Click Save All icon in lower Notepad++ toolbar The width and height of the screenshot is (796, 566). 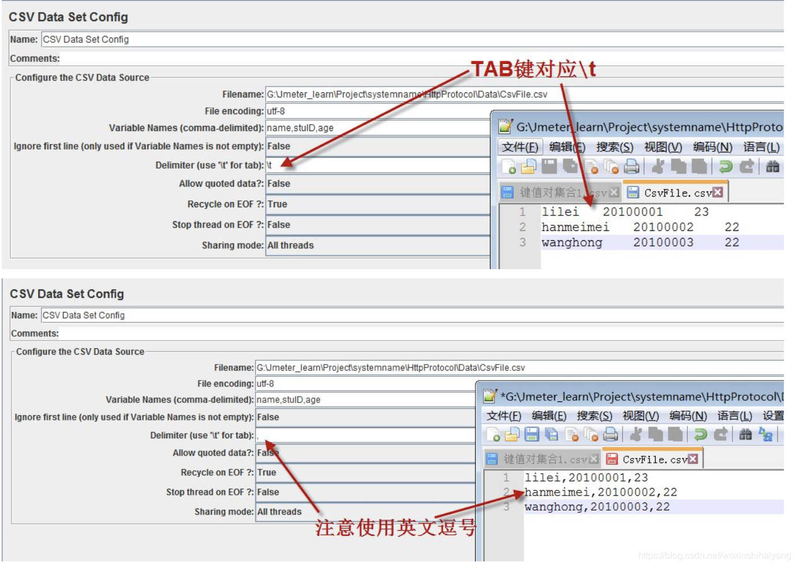pyautogui.click(x=552, y=434)
